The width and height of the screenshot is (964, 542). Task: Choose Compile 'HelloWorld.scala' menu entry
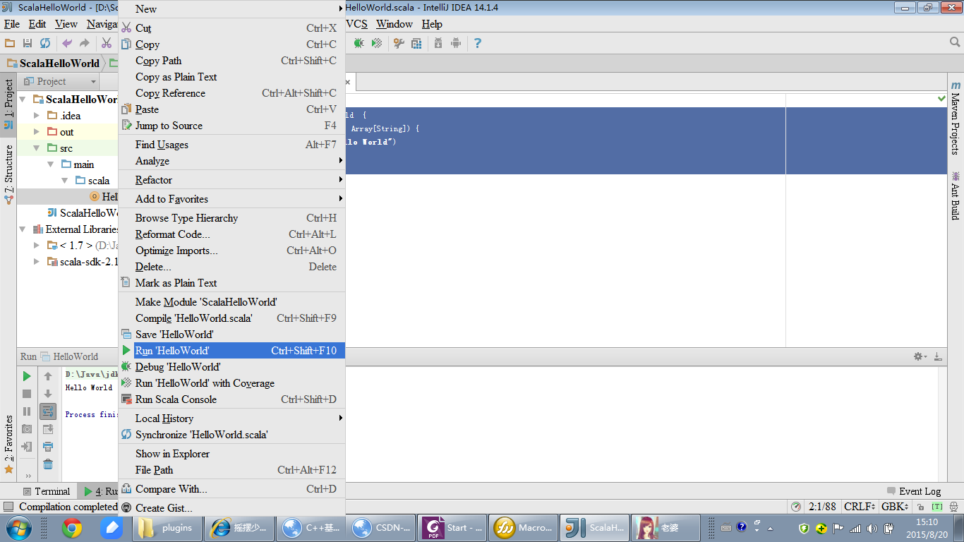[x=231, y=318]
